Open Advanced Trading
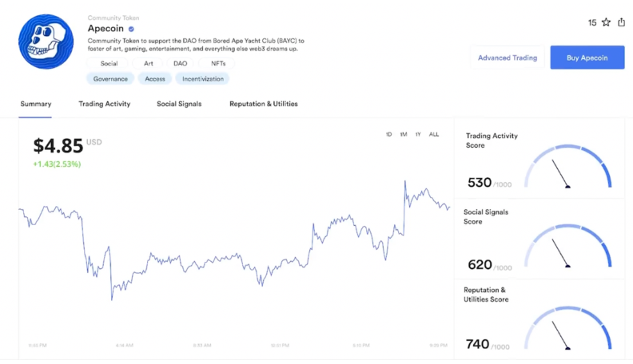The width and height of the screenshot is (633, 364). 508,57
